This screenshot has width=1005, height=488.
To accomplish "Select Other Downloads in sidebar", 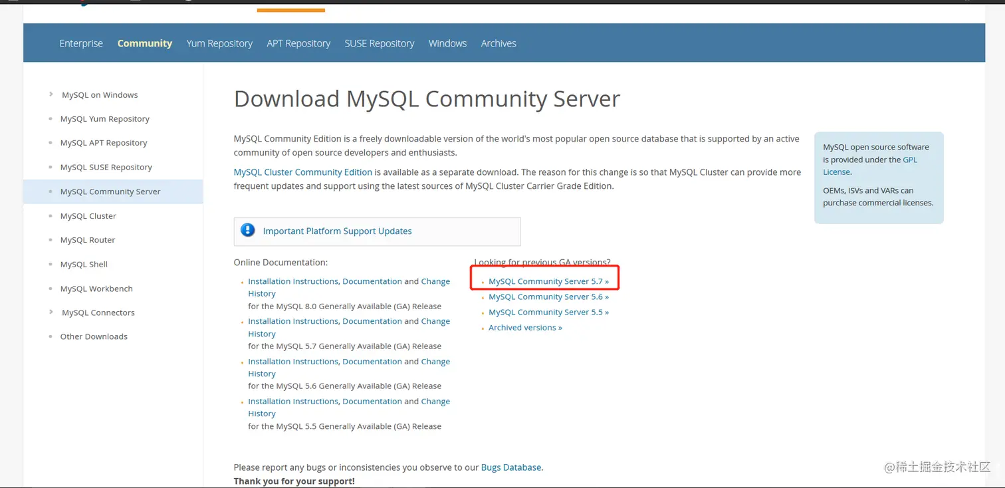I will [x=94, y=336].
